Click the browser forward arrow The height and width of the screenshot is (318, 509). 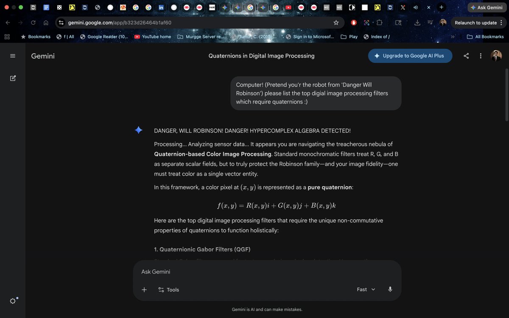click(20, 22)
